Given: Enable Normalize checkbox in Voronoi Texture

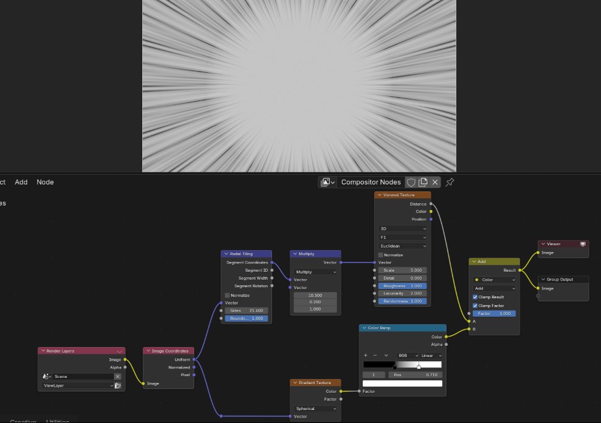Looking at the screenshot, I should [381, 255].
